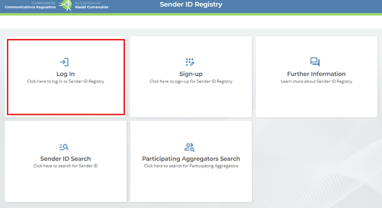
Task: Click 'An Coimisiún um Rialáil Cumarsáide' text
Action: pyautogui.click(x=92, y=5)
